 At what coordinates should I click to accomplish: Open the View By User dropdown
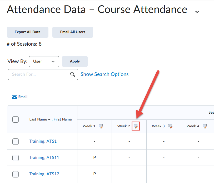(44, 61)
